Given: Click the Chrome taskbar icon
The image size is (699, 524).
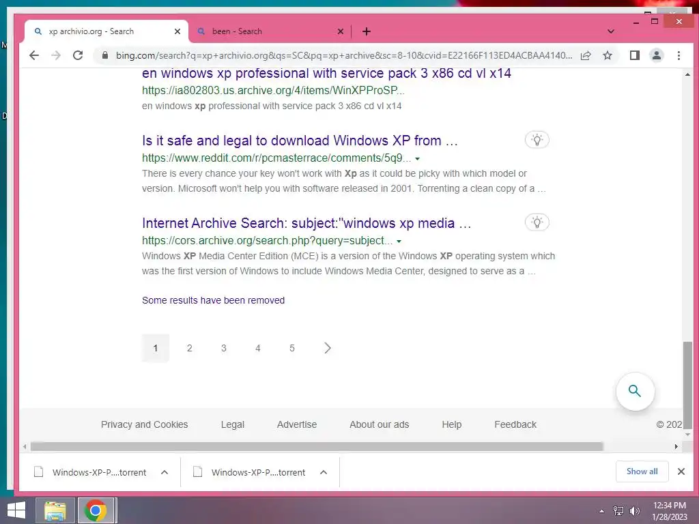Looking at the screenshot, I should 97,510.
